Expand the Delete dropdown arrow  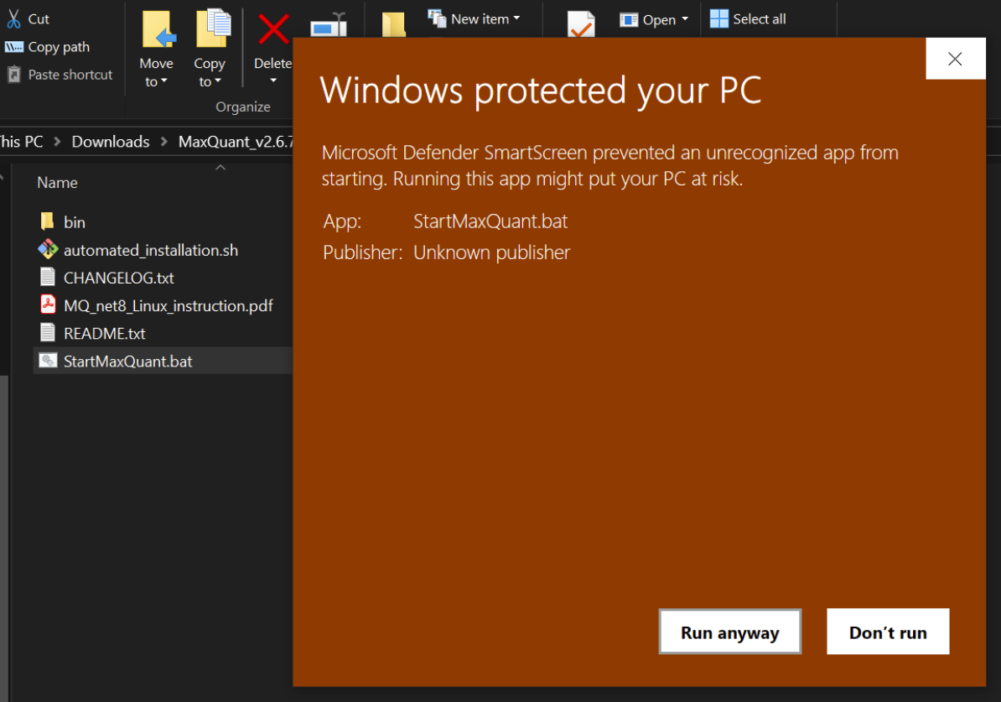[x=273, y=81]
